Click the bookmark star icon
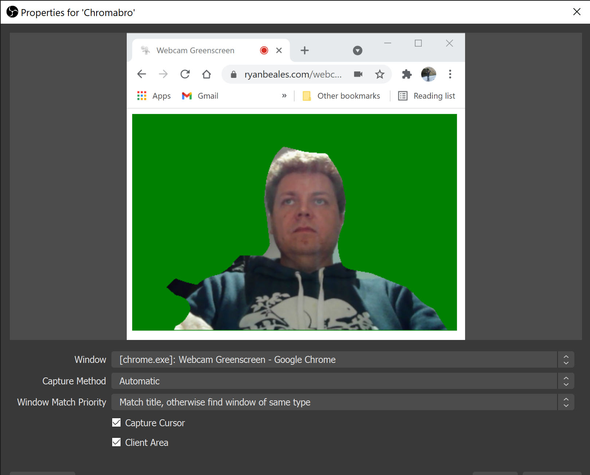Viewport: 590px width, 475px height. click(379, 74)
